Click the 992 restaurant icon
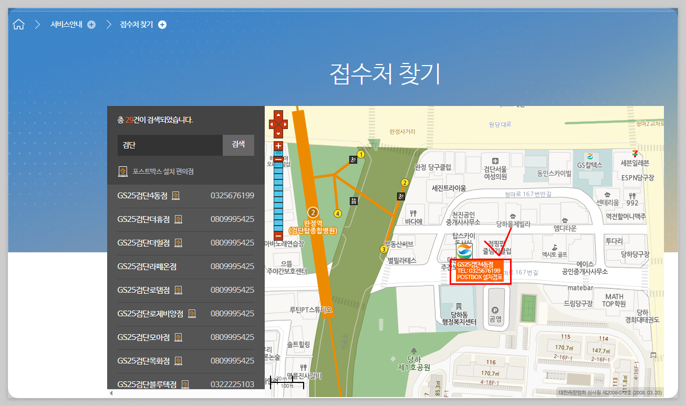Viewport: 686px width, 406px height. (632, 195)
